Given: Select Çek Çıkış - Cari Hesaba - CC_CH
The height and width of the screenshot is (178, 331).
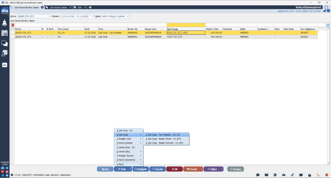Looking at the screenshot, I should point(164,135).
